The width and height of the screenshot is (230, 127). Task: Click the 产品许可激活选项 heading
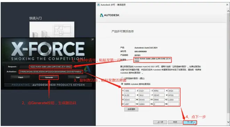point(123,31)
